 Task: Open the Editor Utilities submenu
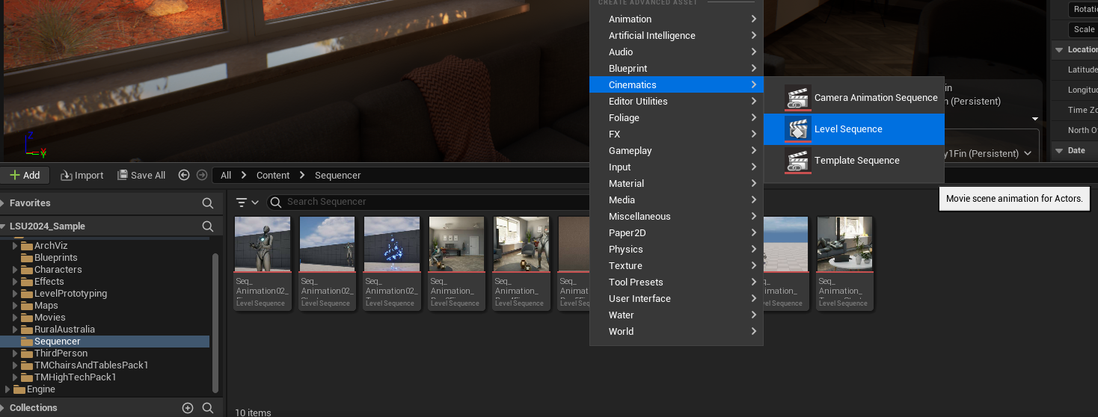pos(676,102)
